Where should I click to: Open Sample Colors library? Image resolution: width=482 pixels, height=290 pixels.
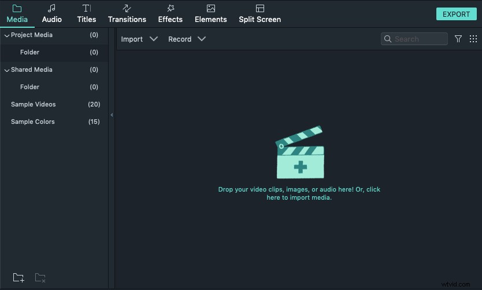54,122
